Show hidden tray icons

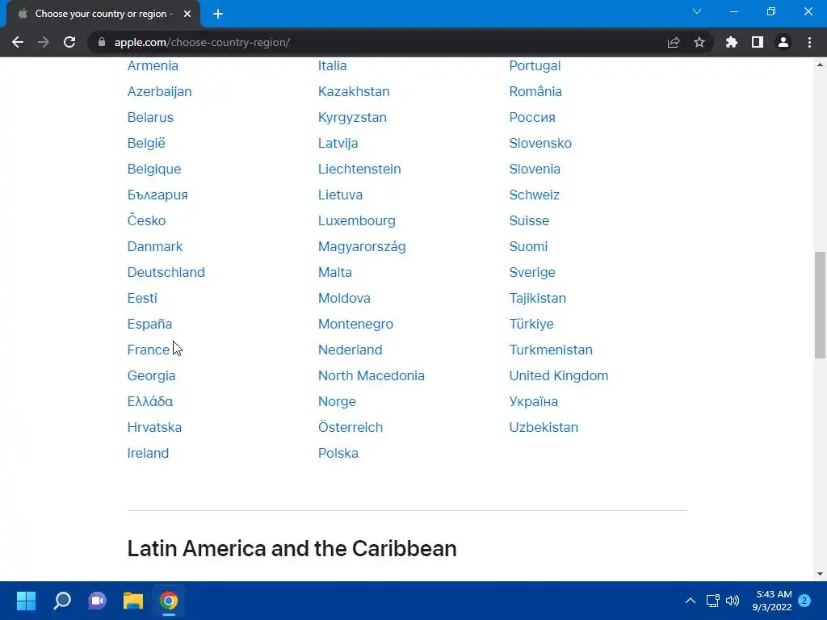click(690, 601)
